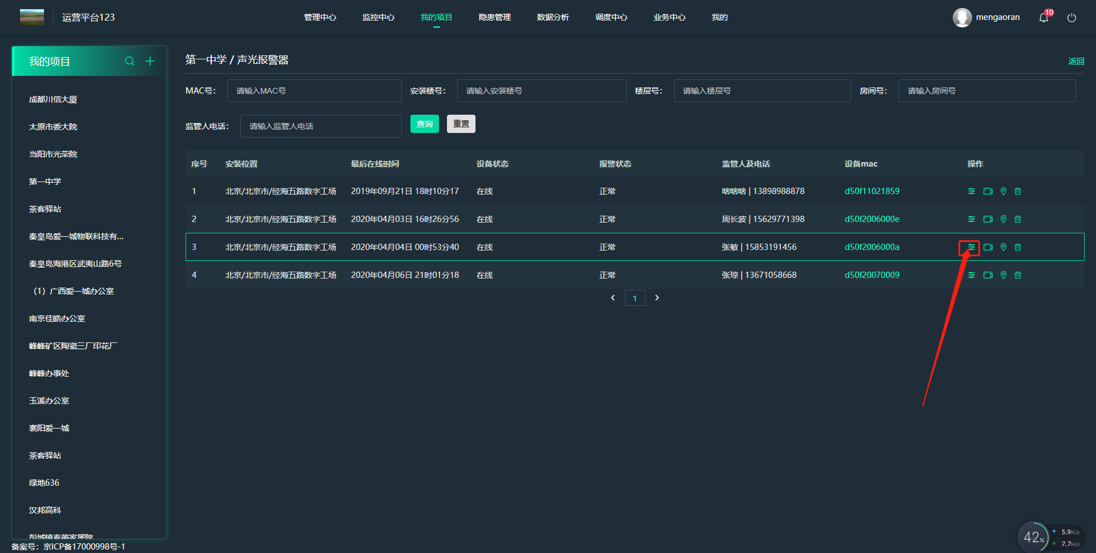Viewport: 1096px width, 553px height.
Task: Click supervisor cell 张琼 | 13671058668
Action: 759,275
